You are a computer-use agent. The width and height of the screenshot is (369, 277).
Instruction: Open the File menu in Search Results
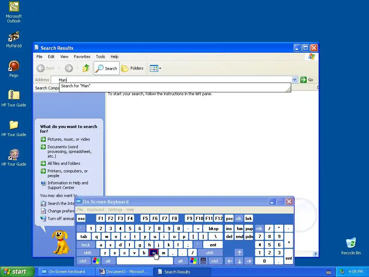coord(39,57)
